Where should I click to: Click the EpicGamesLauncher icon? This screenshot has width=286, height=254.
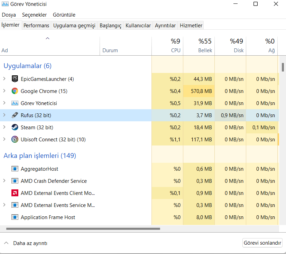[15, 79]
